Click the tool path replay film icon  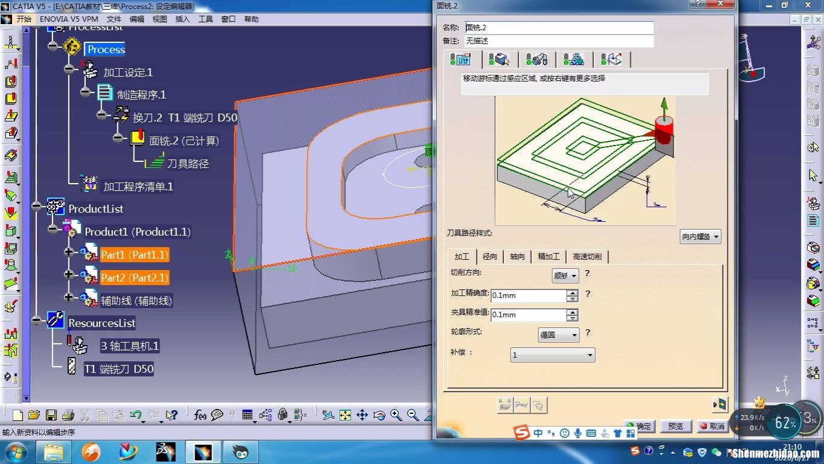(x=719, y=404)
